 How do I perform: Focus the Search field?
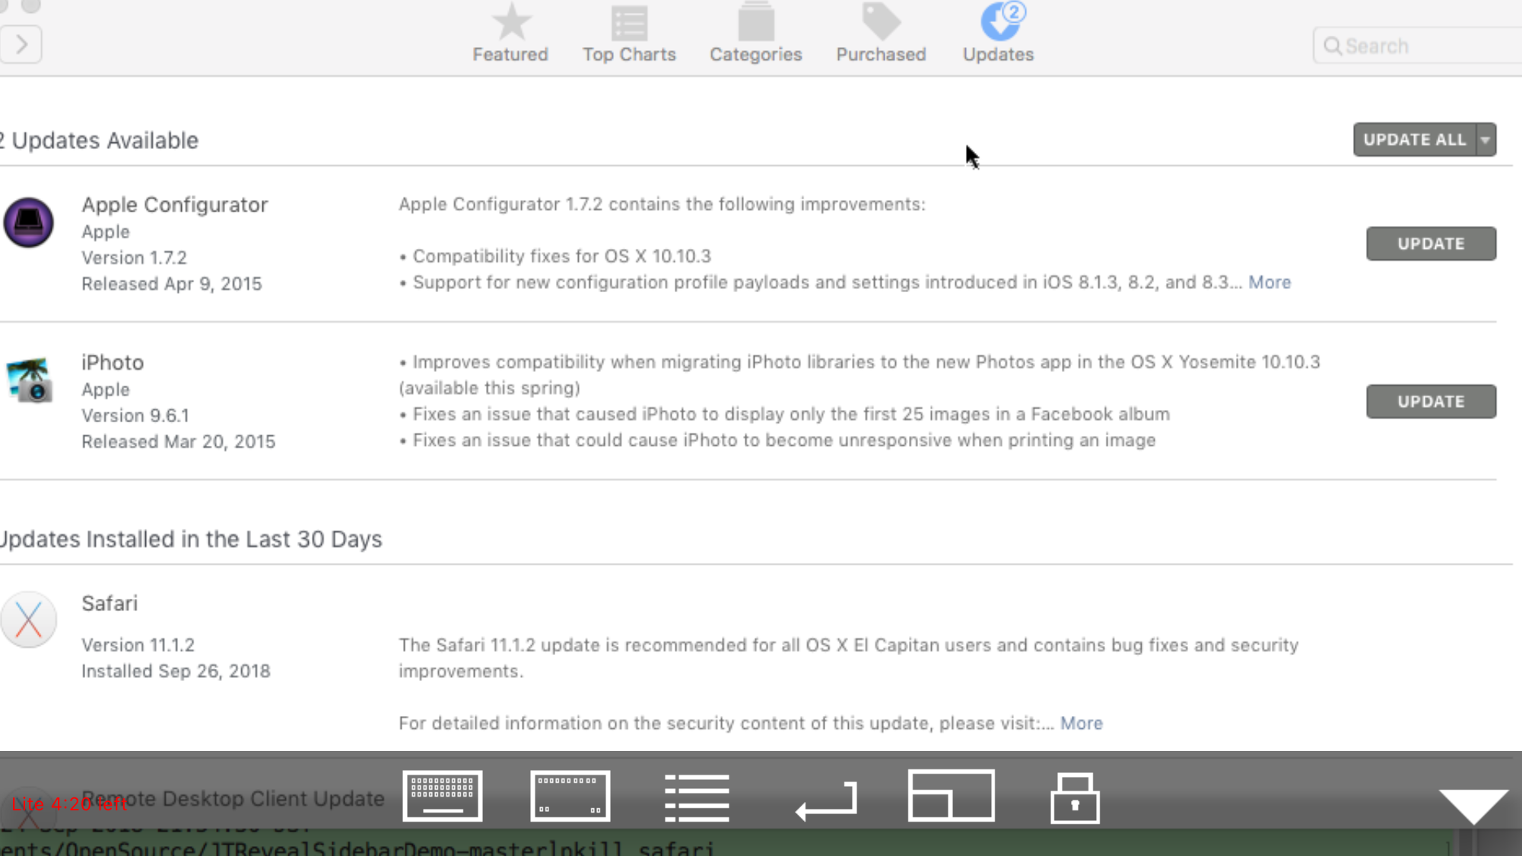(1419, 46)
